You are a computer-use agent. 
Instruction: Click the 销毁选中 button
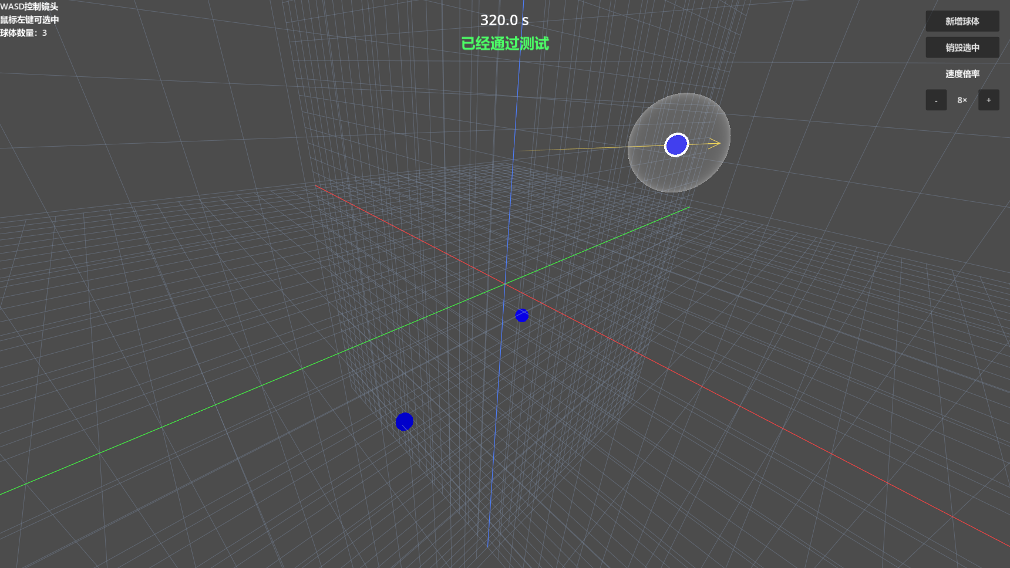click(x=962, y=48)
